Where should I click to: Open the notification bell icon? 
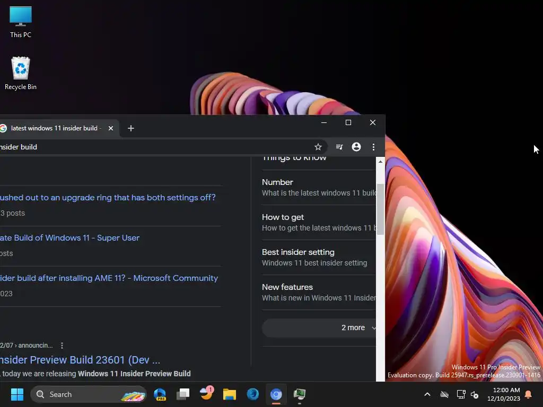(x=529, y=394)
